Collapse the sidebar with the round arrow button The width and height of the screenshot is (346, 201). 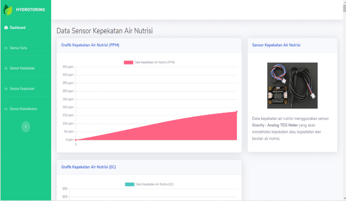(x=26, y=127)
